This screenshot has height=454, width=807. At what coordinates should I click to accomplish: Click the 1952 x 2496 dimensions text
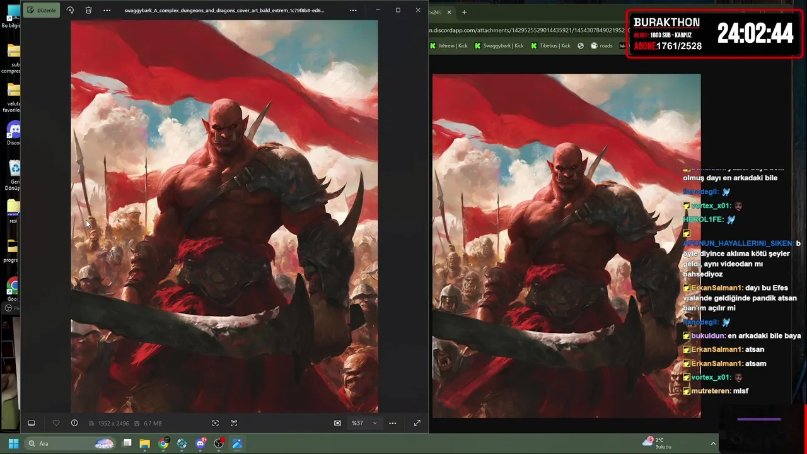(x=113, y=423)
